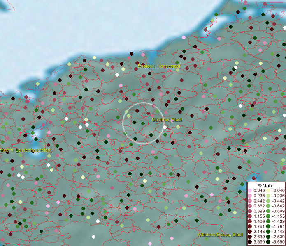
Task: Select the 3.690 darkest red swatch
Action: 250,242
